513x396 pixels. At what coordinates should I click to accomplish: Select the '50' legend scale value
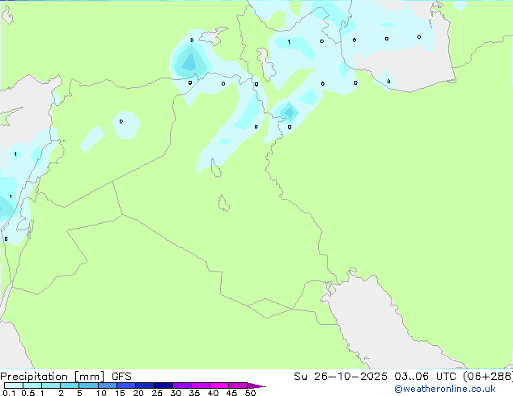tap(250, 393)
